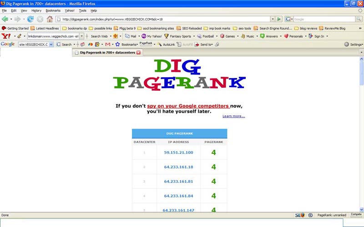Open IP address 64.233.161.81 link
364x227 pixels.
click(x=178, y=181)
